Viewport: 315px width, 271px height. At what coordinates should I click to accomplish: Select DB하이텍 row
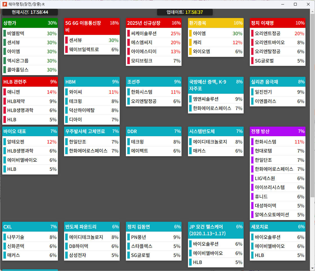pyautogui.click(x=92, y=246)
